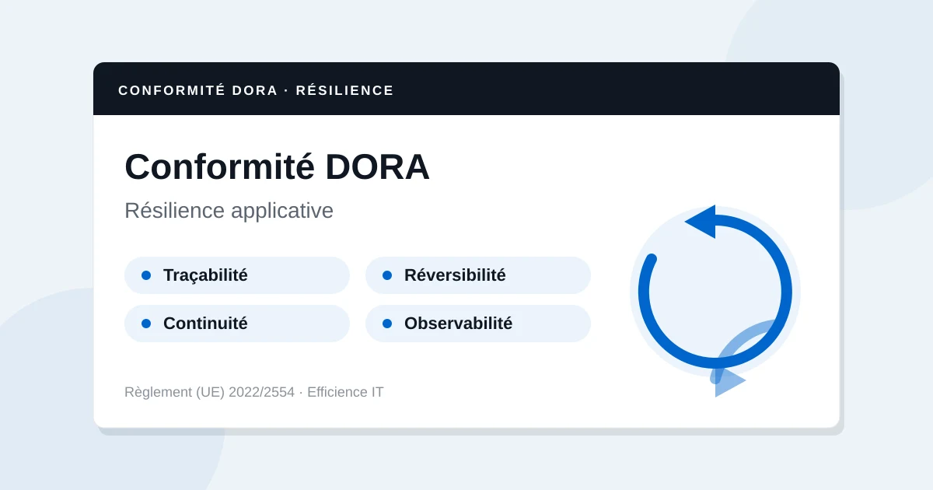Viewport: 933px width, 490px height.
Task: Select the Observabilité pill
Action: (x=478, y=324)
